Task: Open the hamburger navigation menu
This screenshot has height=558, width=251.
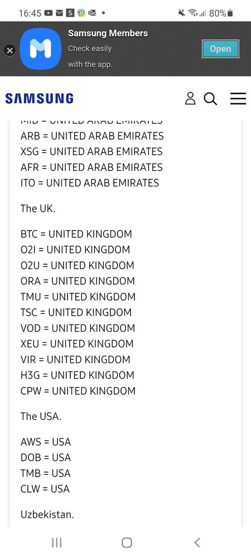Action: [238, 98]
